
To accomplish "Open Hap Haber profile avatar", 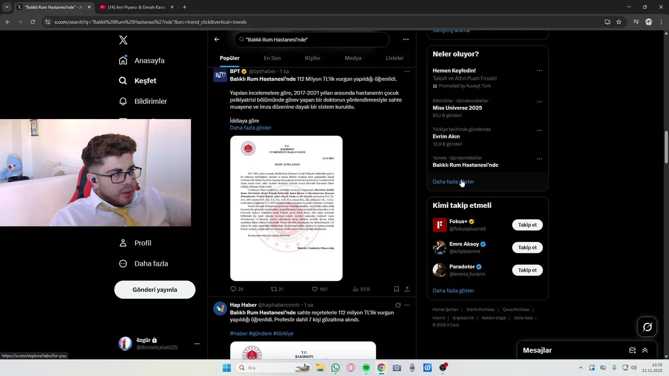I will (x=220, y=309).
